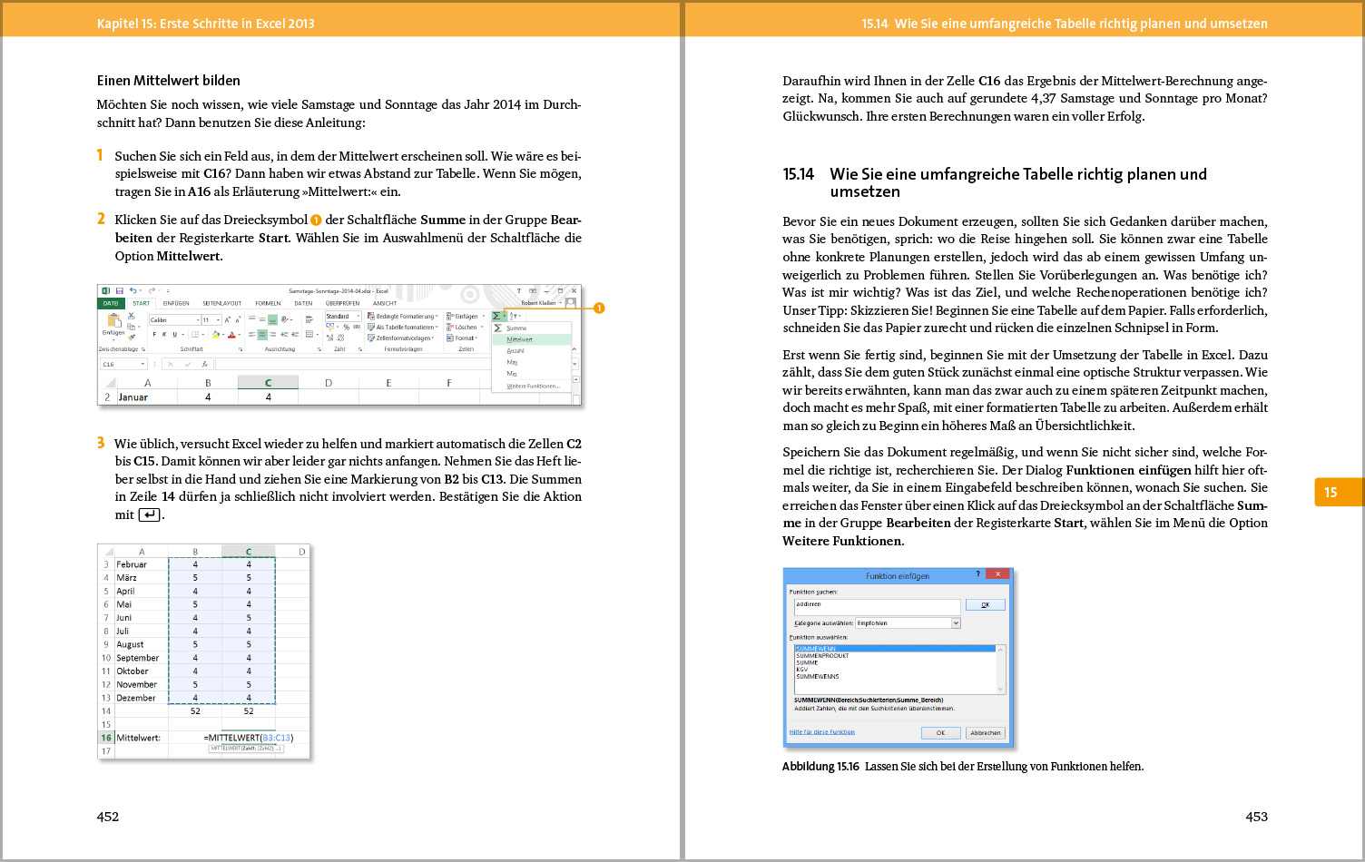
Task: Click the percent style icon
Action: tap(347, 327)
